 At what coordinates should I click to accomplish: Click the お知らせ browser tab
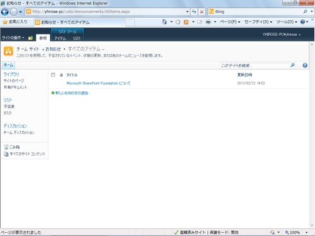(x=80, y=23)
